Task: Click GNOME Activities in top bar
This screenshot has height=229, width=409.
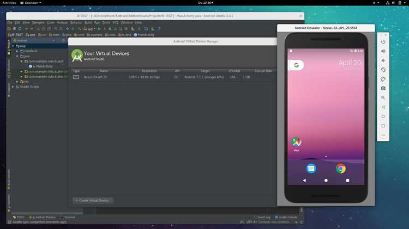Action: click(9, 3)
